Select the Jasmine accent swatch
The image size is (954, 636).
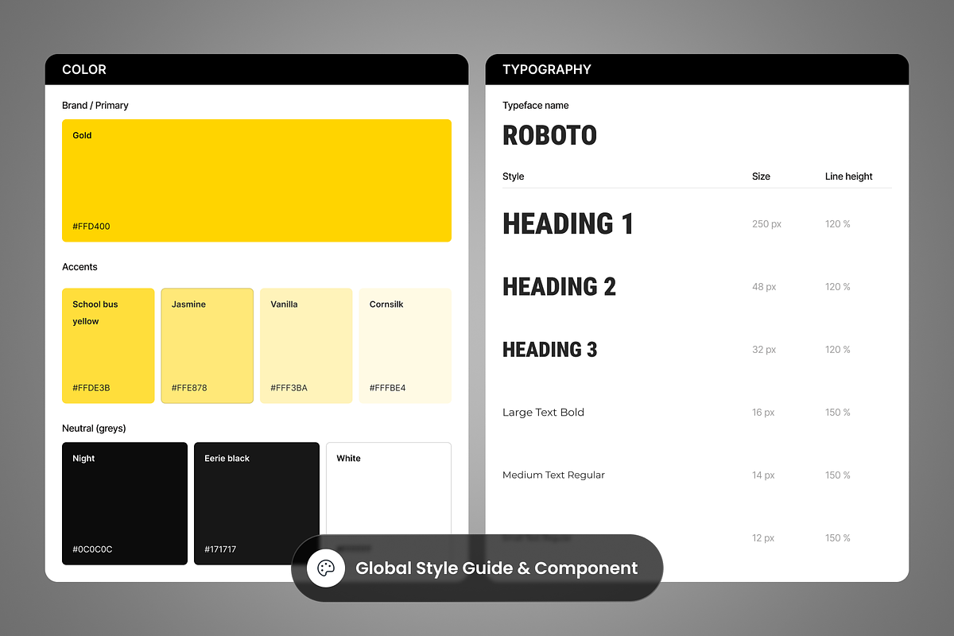pyautogui.click(x=207, y=346)
